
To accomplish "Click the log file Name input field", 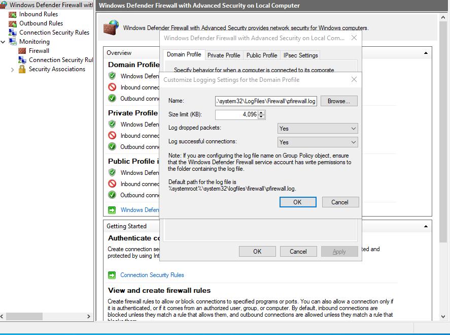I will tap(266, 101).
